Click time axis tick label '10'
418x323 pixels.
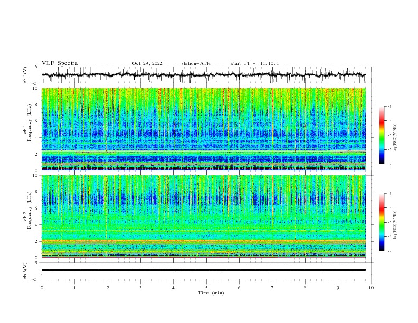click(371, 288)
